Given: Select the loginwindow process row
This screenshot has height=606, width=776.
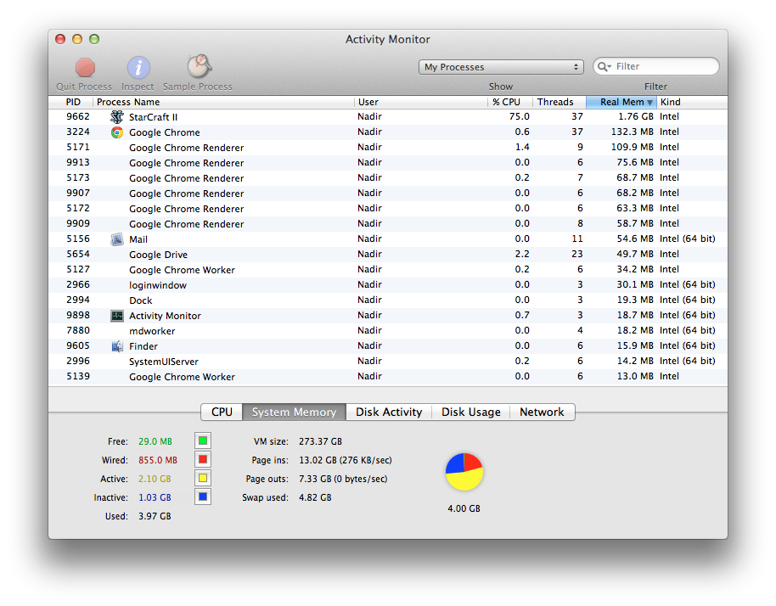Looking at the screenshot, I should (x=388, y=285).
